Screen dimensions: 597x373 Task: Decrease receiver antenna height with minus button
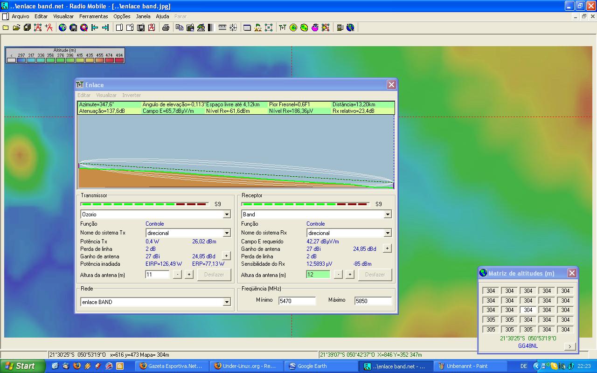tap(338, 275)
